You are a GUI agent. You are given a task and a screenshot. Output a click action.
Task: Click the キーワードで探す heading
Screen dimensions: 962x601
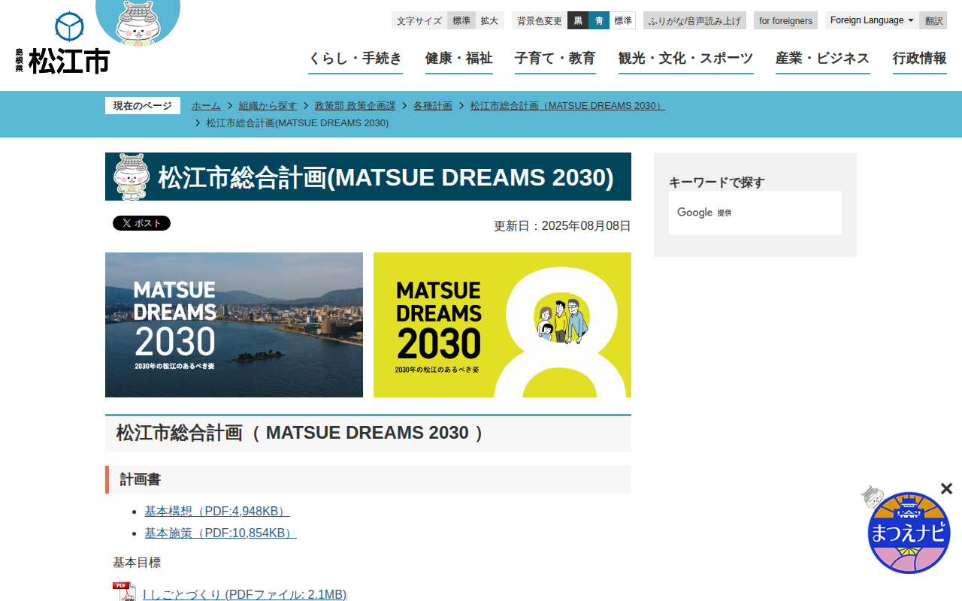717,182
